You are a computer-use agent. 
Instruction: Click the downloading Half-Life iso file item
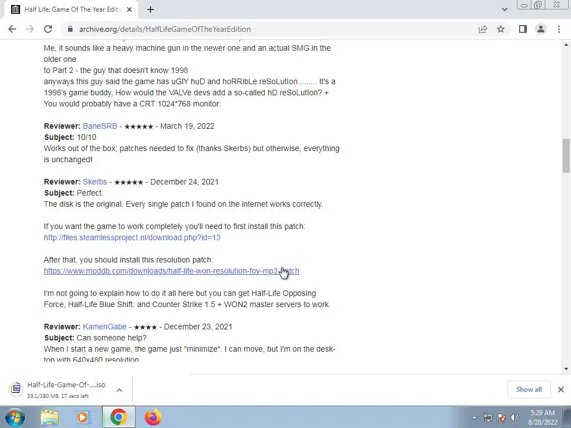66,390
